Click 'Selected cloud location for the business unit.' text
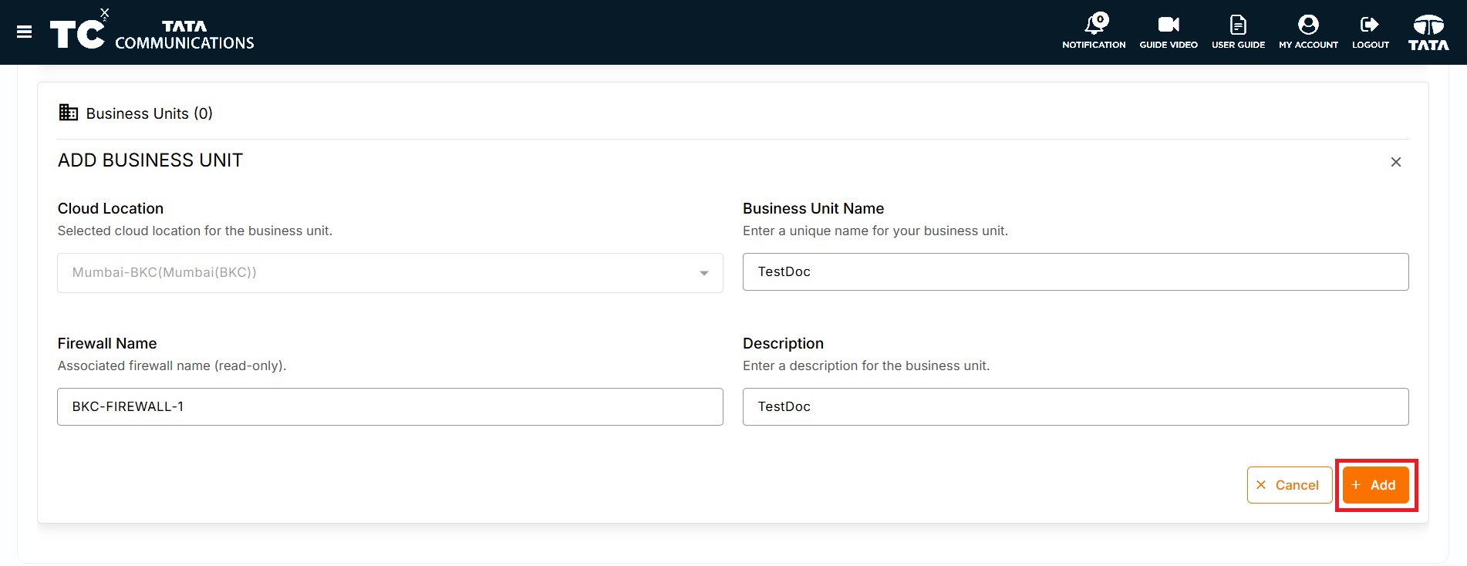The width and height of the screenshot is (1467, 566). (x=195, y=231)
